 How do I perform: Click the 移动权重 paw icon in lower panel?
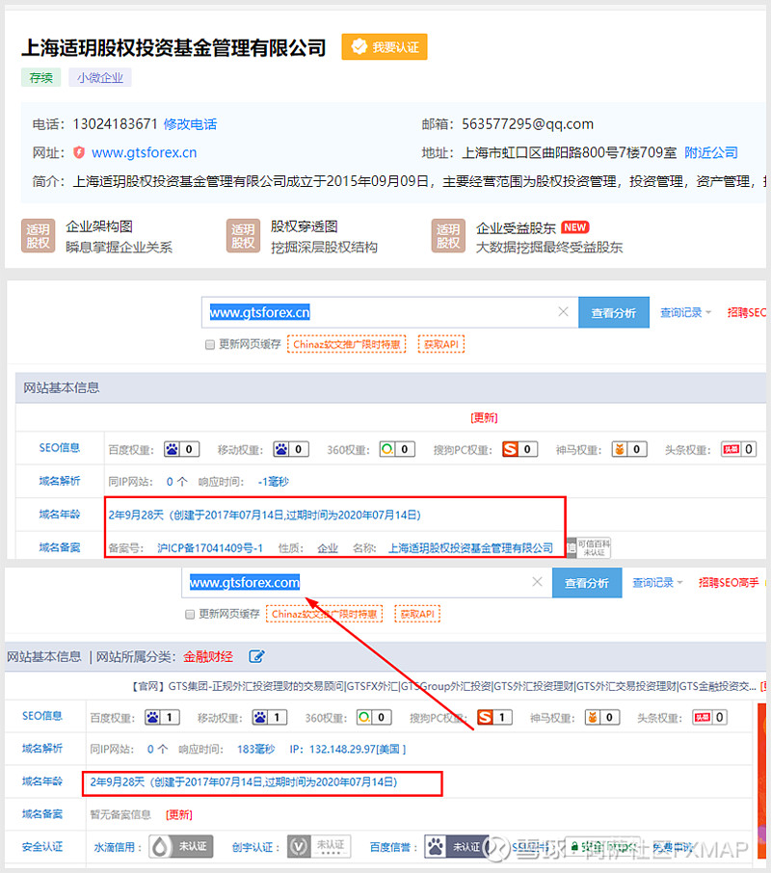pyautogui.click(x=260, y=717)
